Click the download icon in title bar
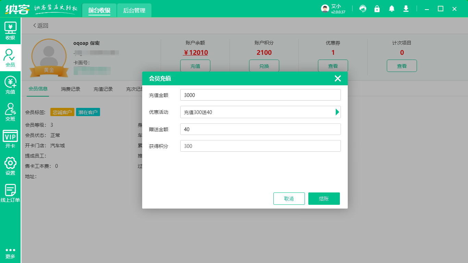 [x=406, y=9]
